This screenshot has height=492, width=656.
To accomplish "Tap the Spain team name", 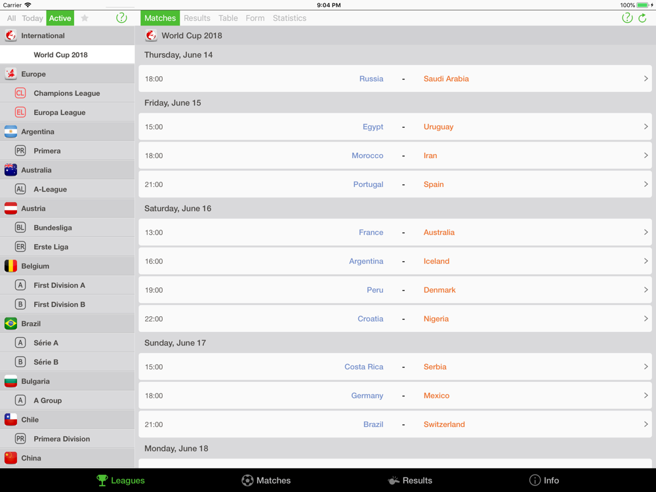I will click(434, 184).
